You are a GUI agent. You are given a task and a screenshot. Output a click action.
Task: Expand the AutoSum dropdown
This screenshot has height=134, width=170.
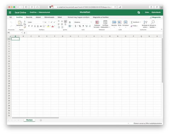click(x=140, y=22)
